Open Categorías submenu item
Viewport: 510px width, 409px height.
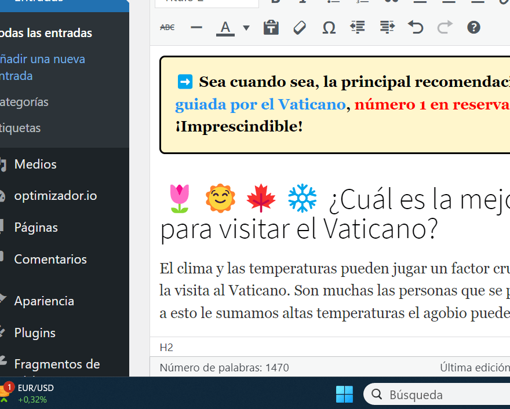pos(24,102)
